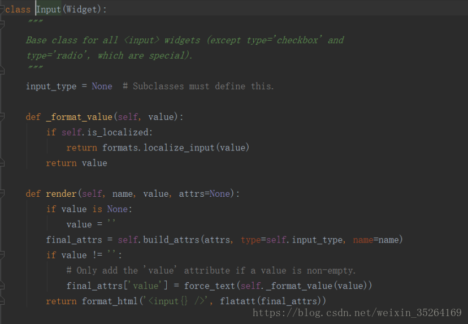Image resolution: width=468 pixels, height=324 pixels.
Task: Click "value = ''" assignment line
Action: pyautogui.click(x=91, y=224)
